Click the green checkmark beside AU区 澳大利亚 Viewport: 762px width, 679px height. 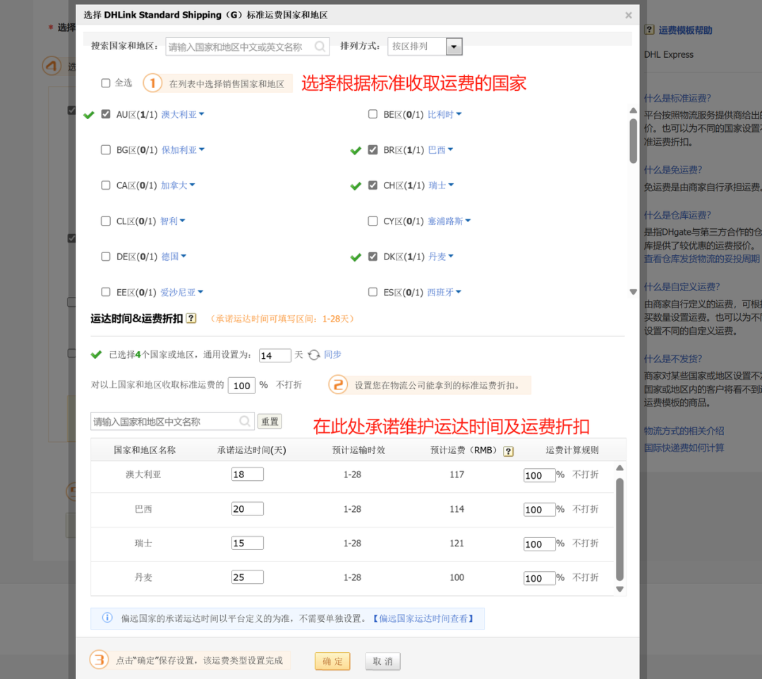click(x=89, y=114)
